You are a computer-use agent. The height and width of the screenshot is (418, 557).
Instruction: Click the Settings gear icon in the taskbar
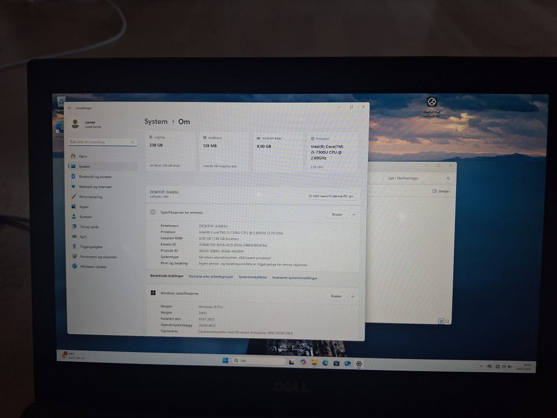(x=359, y=363)
